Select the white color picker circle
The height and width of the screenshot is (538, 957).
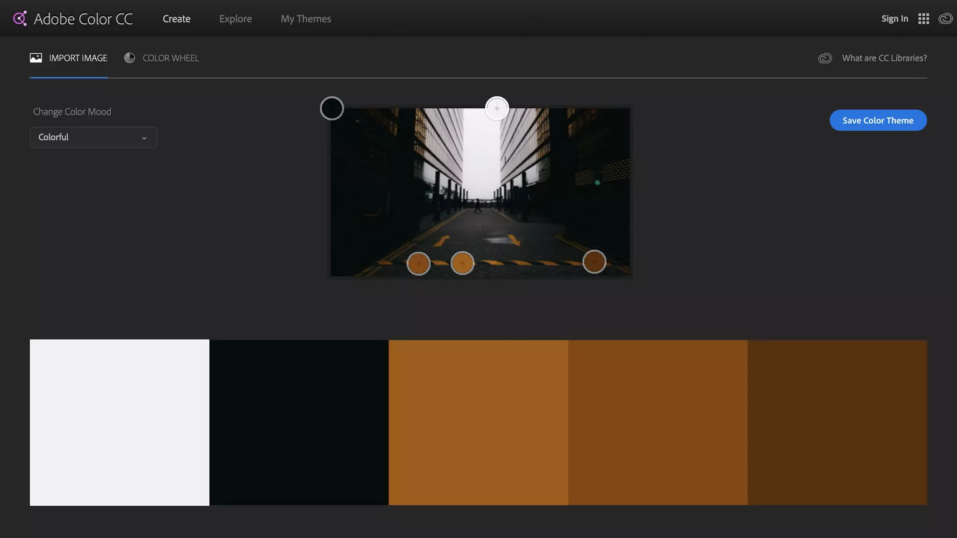[x=497, y=108]
